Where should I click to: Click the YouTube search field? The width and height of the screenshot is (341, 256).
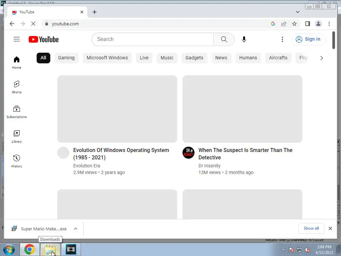coord(153,39)
